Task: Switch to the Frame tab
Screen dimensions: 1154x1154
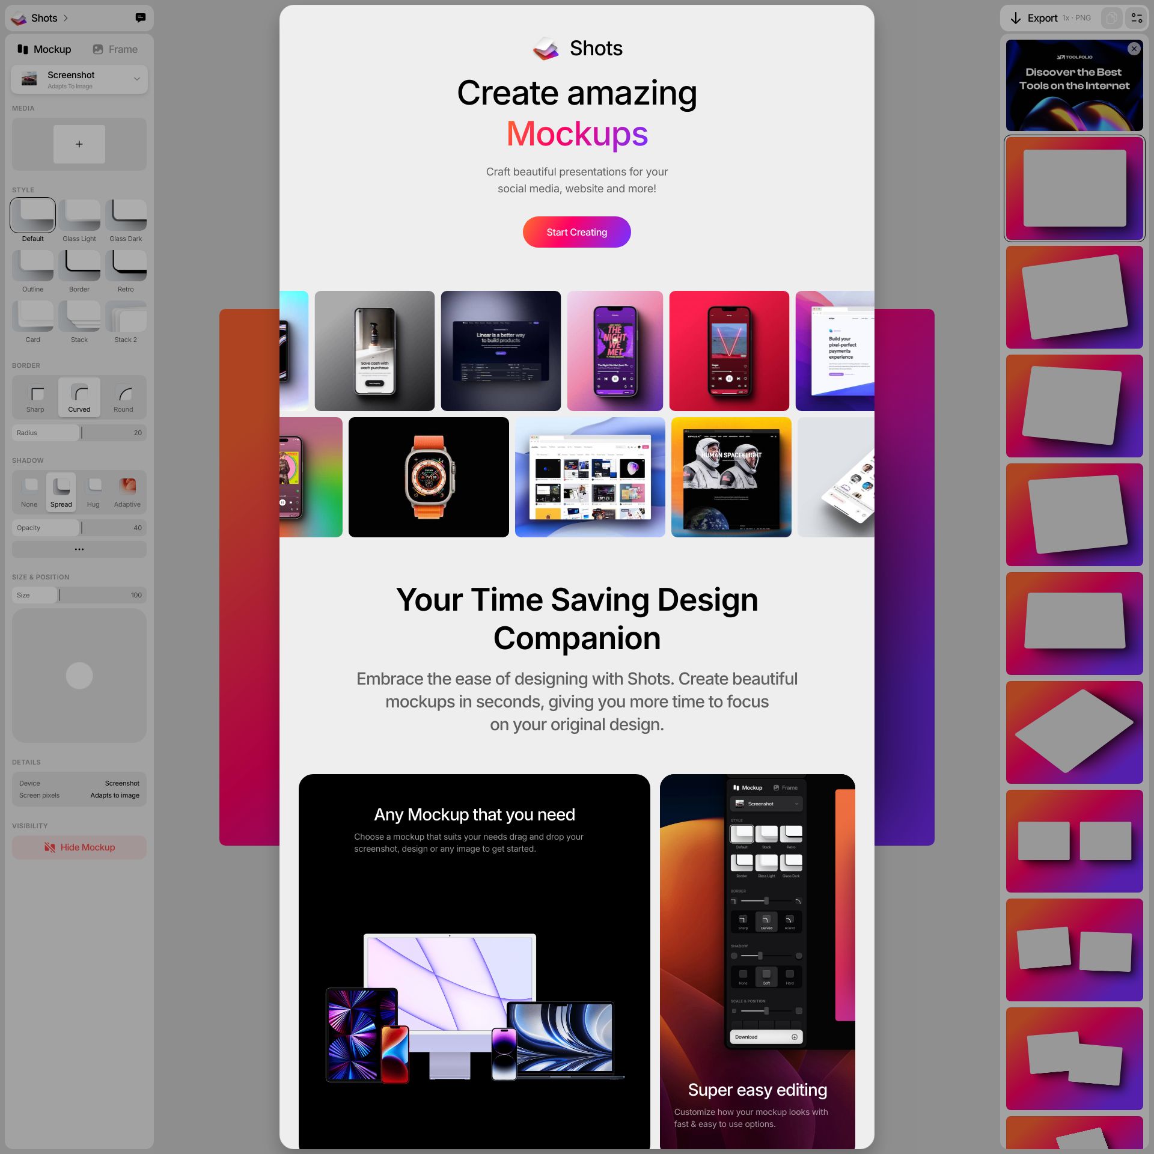Action: tap(115, 49)
